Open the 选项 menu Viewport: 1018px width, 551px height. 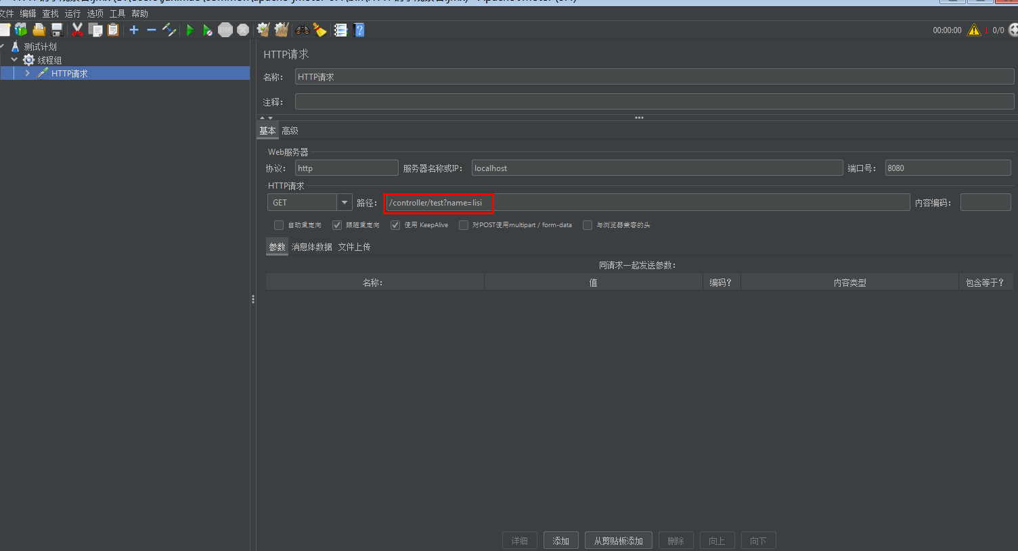pyautogui.click(x=95, y=14)
